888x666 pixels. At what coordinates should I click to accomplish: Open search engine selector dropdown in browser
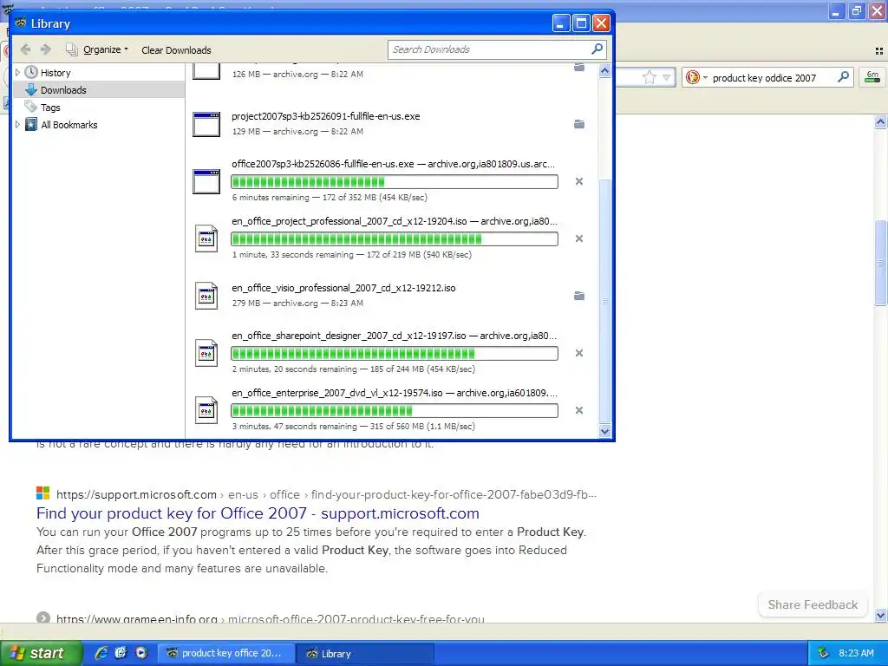[x=696, y=77]
